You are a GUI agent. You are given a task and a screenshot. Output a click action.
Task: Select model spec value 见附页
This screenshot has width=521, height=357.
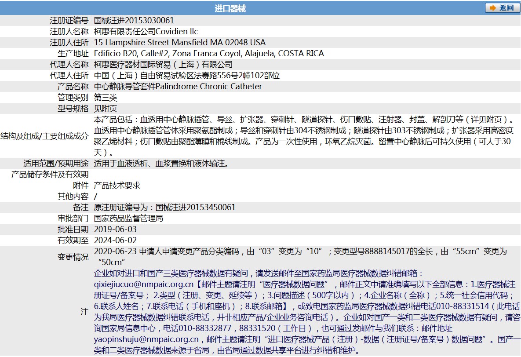pyautogui.click(x=106, y=108)
